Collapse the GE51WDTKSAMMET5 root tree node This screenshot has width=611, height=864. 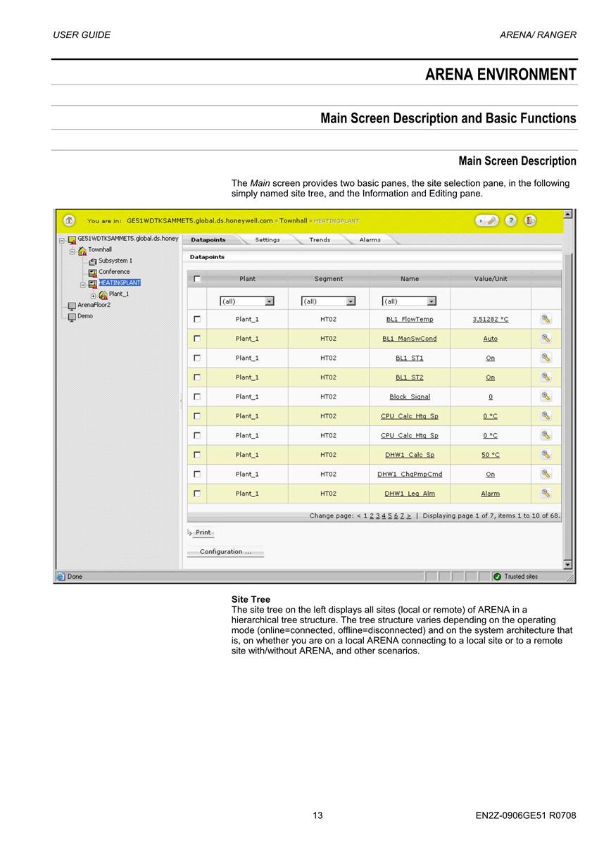(x=62, y=239)
